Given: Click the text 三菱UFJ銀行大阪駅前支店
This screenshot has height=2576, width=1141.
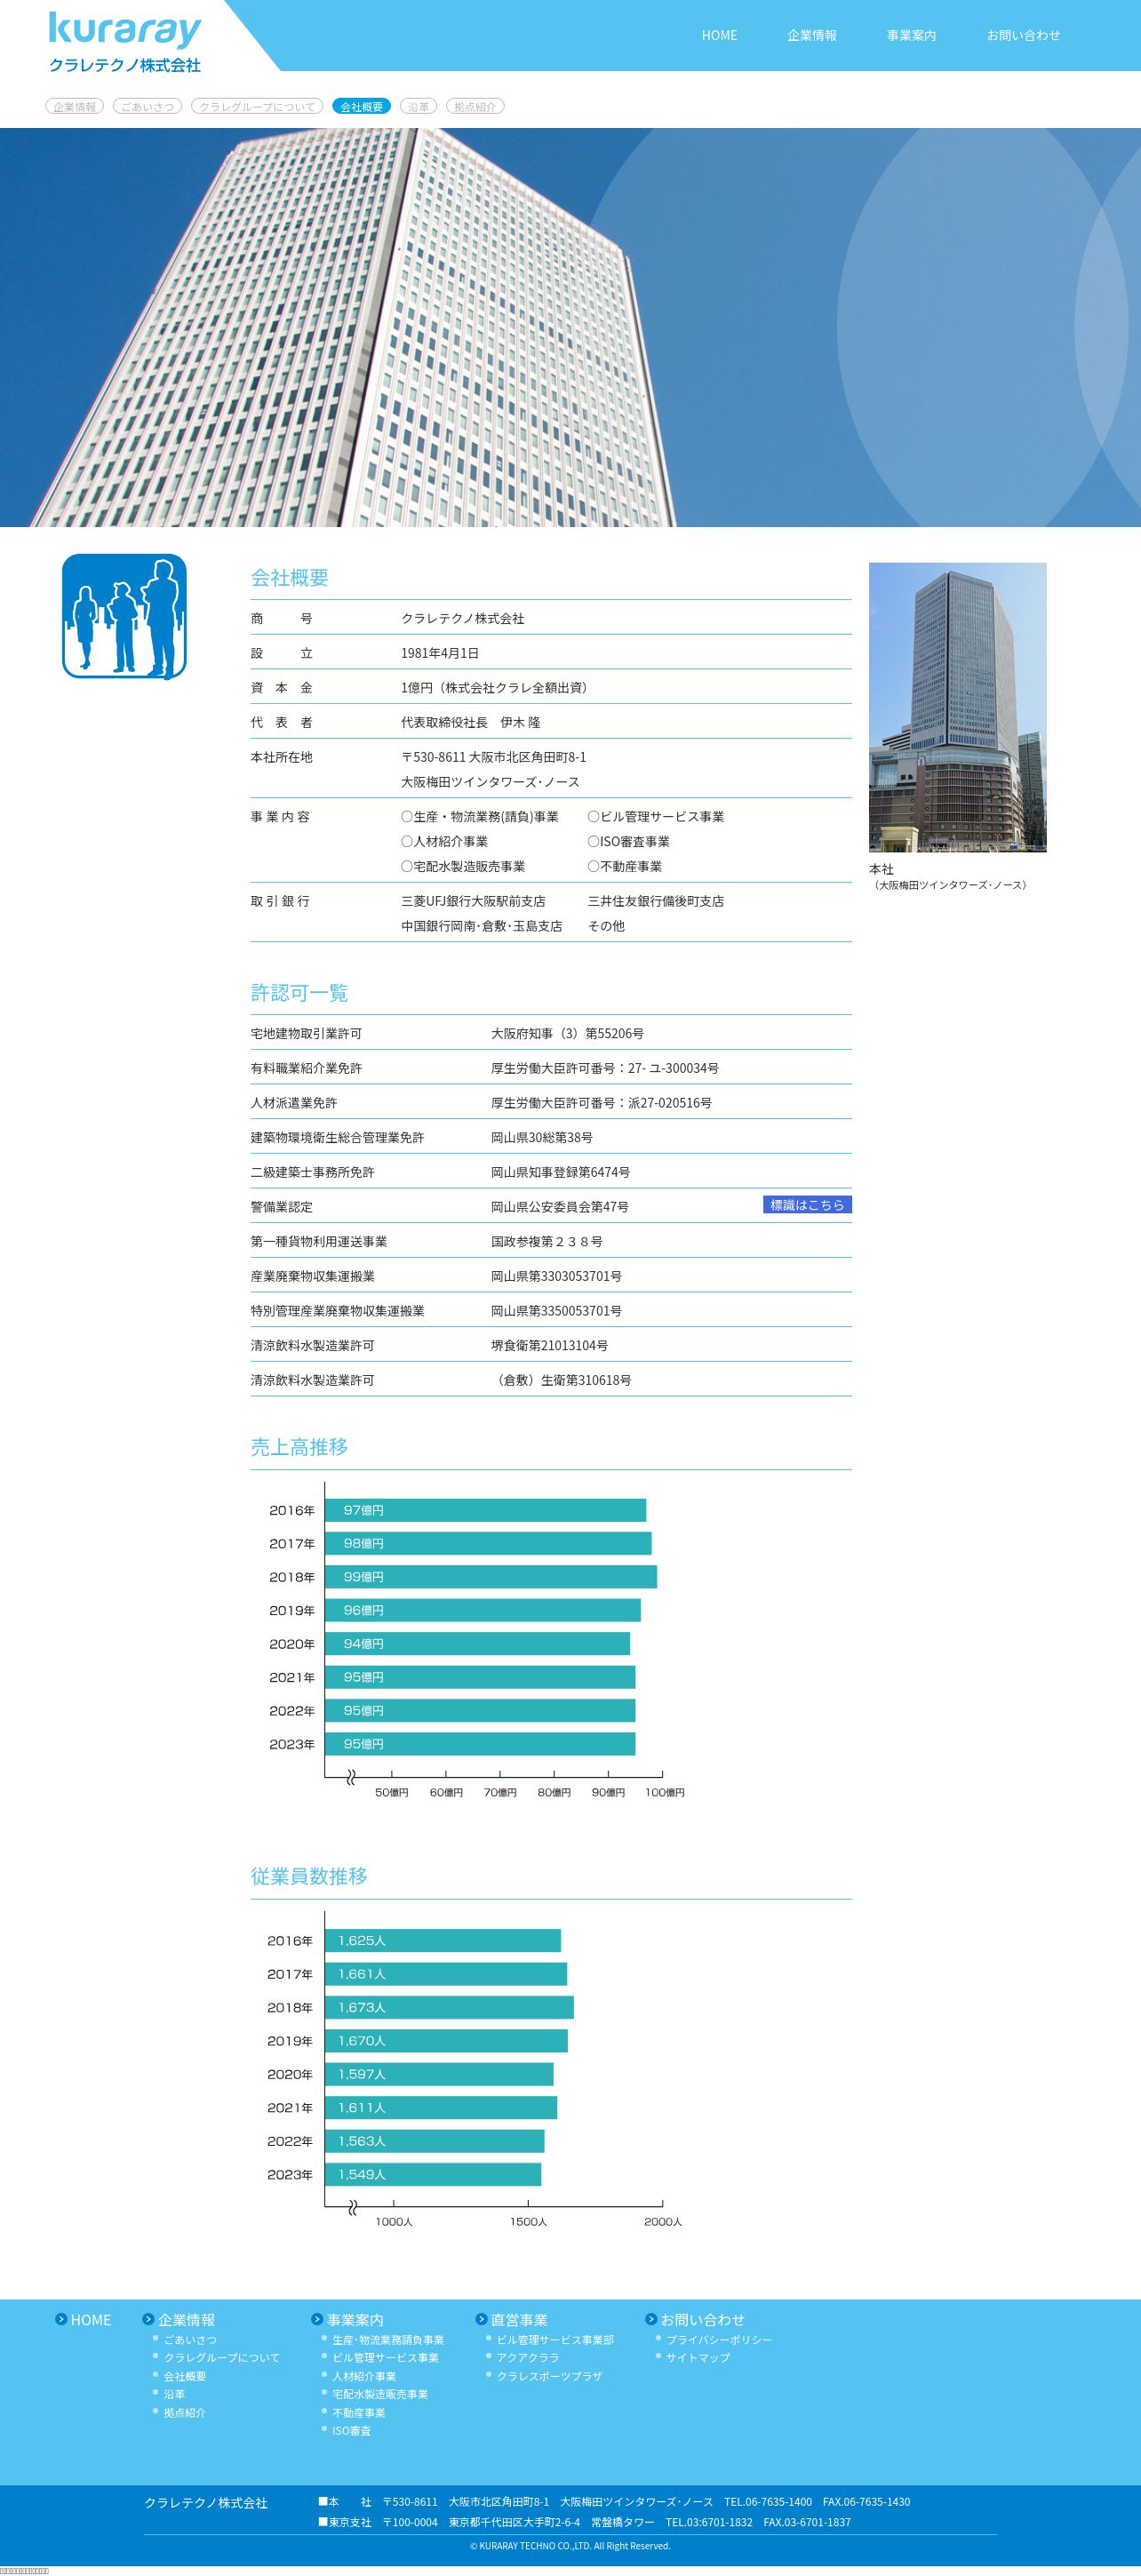Looking at the screenshot, I should 473,902.
